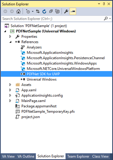The width and height of the screenshot is (113, 160).
Task: Expand the Assets folder
Action: [10, 84]
